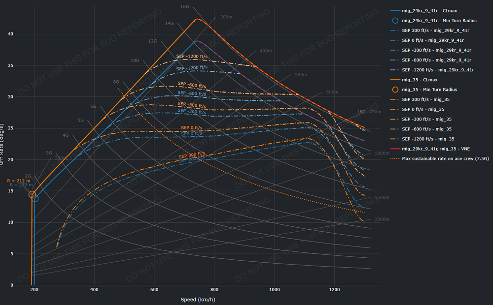The width and height of the screenshot is (493, 305).
Task: Click the '2000m' turn radius label
Action: (x=382, y=219)
